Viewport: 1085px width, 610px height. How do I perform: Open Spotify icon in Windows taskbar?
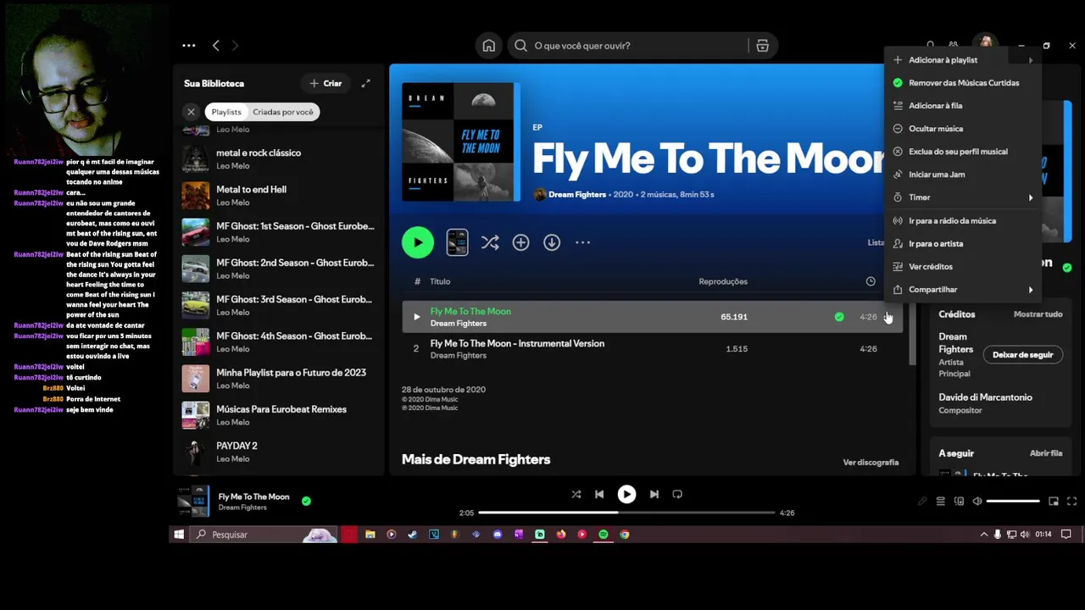[604, 535]
